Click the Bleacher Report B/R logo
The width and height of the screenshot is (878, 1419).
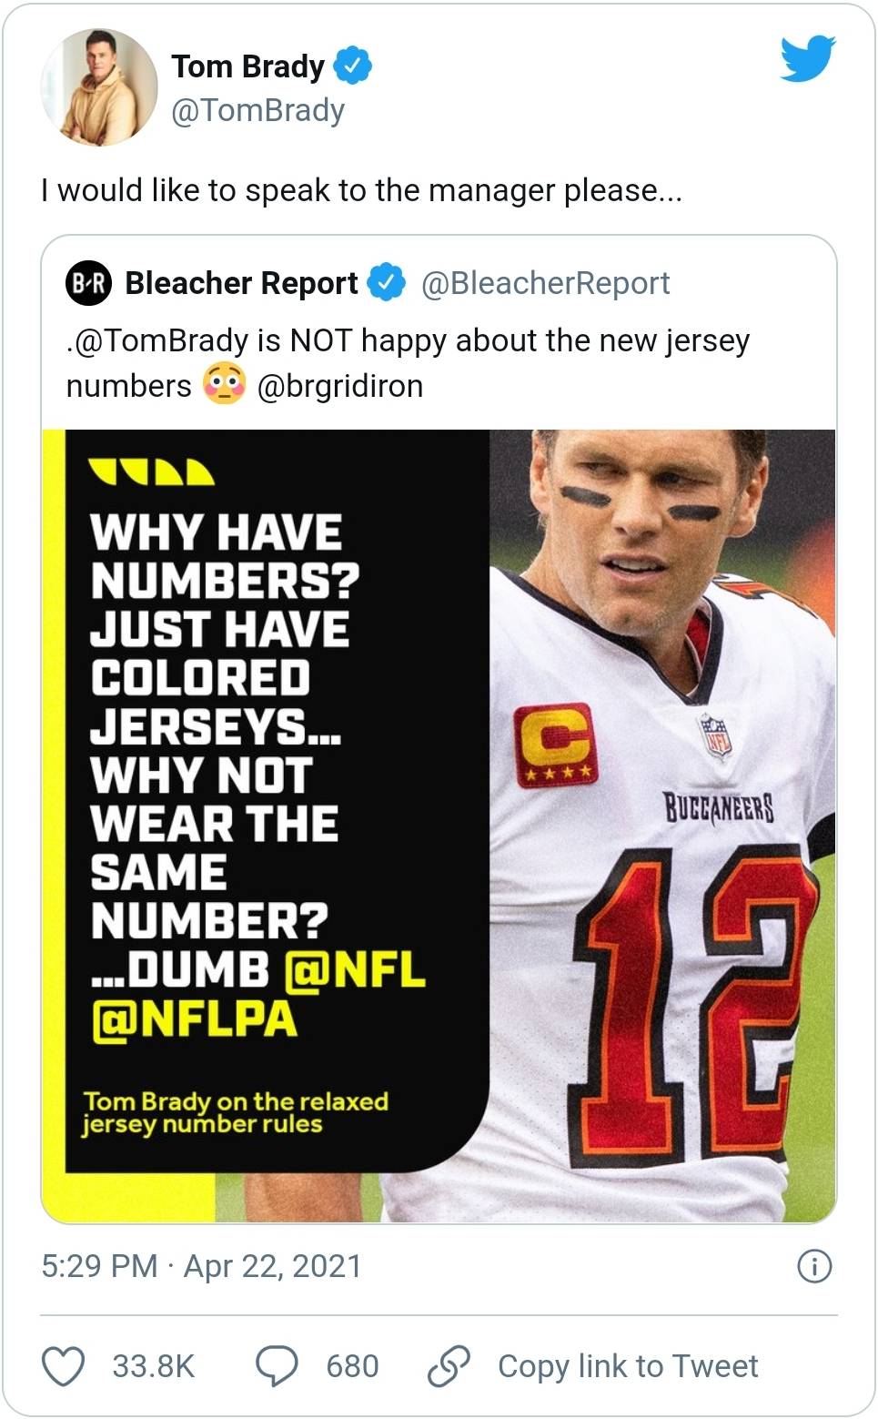tap(89, 284)
